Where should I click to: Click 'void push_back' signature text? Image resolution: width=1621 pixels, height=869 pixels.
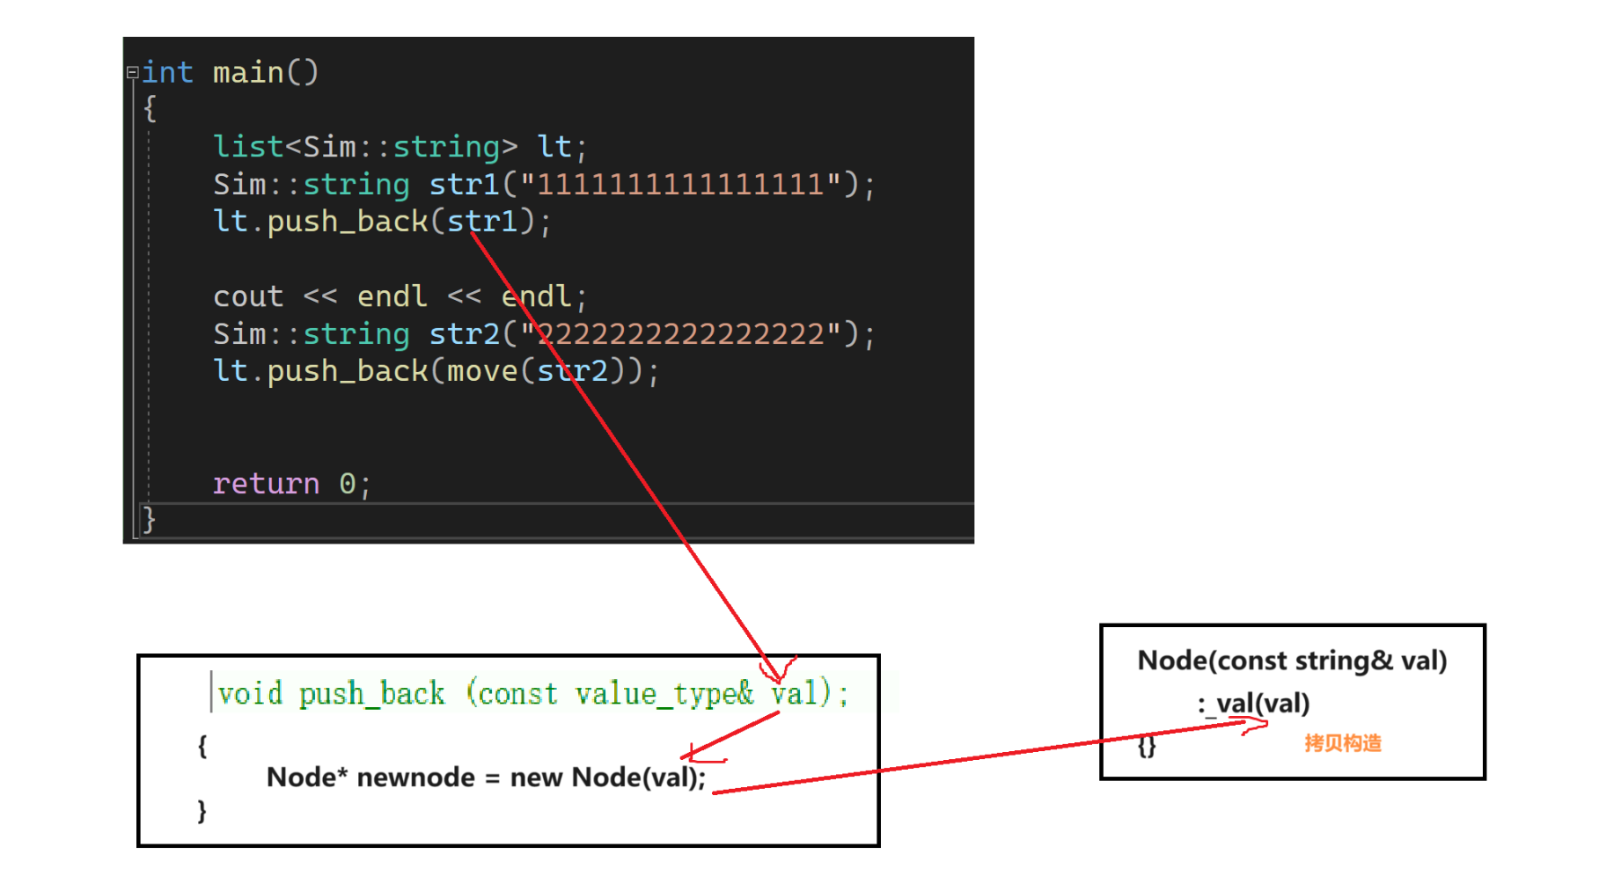pos(331,693)
